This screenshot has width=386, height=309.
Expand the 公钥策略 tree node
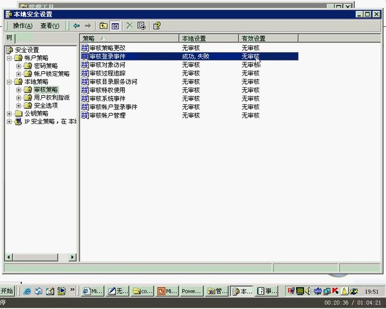click(x=9, y=114)
